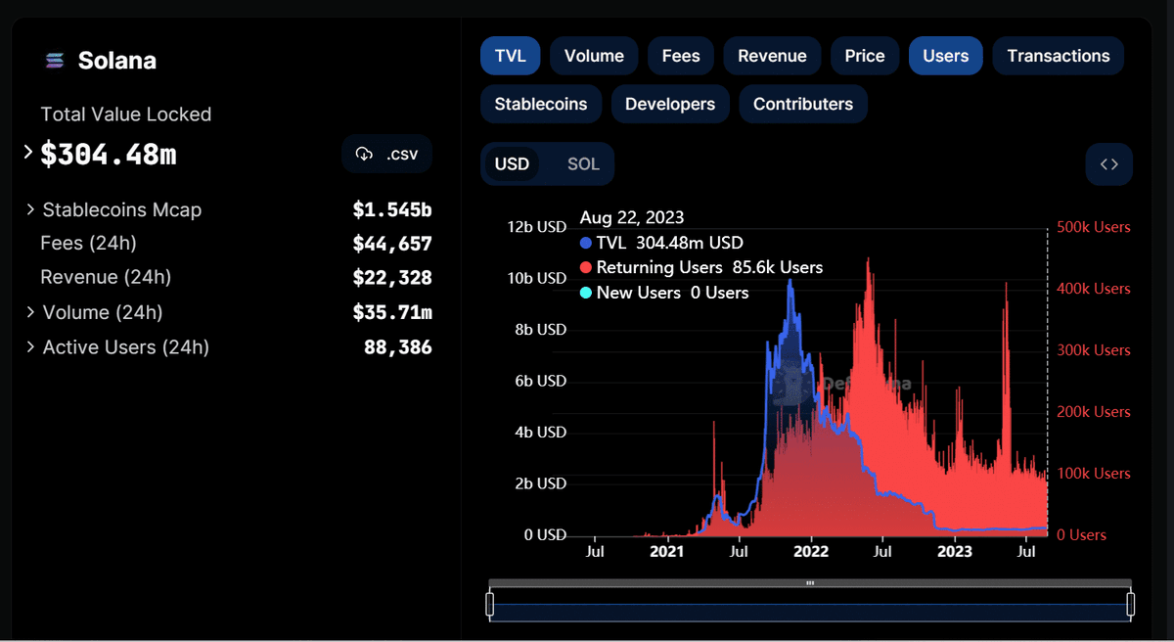This screenshot has width=1174, height=642.
Task: Click the Revenue (24h) label
Action: [106, 277]
